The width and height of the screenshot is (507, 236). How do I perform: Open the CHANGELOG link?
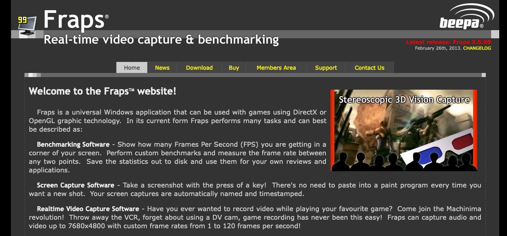[477, 48]
